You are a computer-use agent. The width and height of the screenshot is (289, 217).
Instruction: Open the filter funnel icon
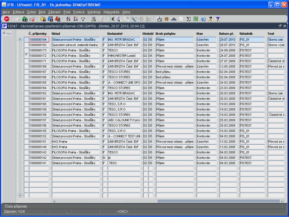pyautogui.click(x=83, y=19)
